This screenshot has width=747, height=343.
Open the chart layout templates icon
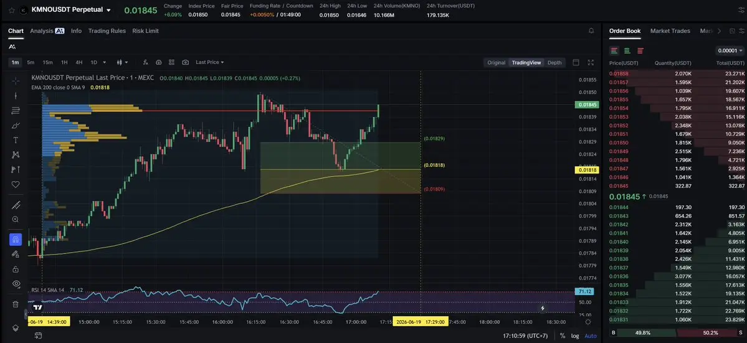(x=171, y=62)
